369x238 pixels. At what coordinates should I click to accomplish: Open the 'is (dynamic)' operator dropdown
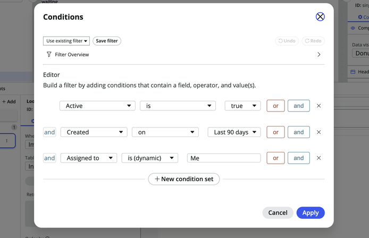click(149, 158)
